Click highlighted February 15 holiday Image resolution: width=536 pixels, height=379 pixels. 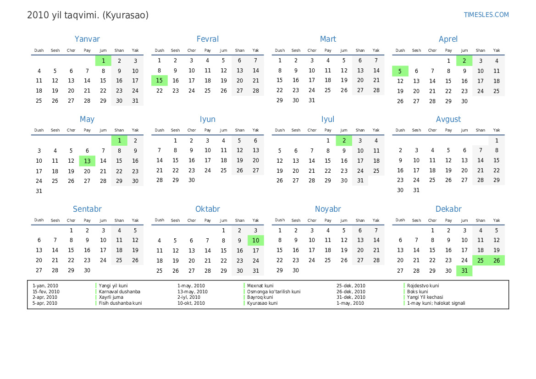[159, 81]
